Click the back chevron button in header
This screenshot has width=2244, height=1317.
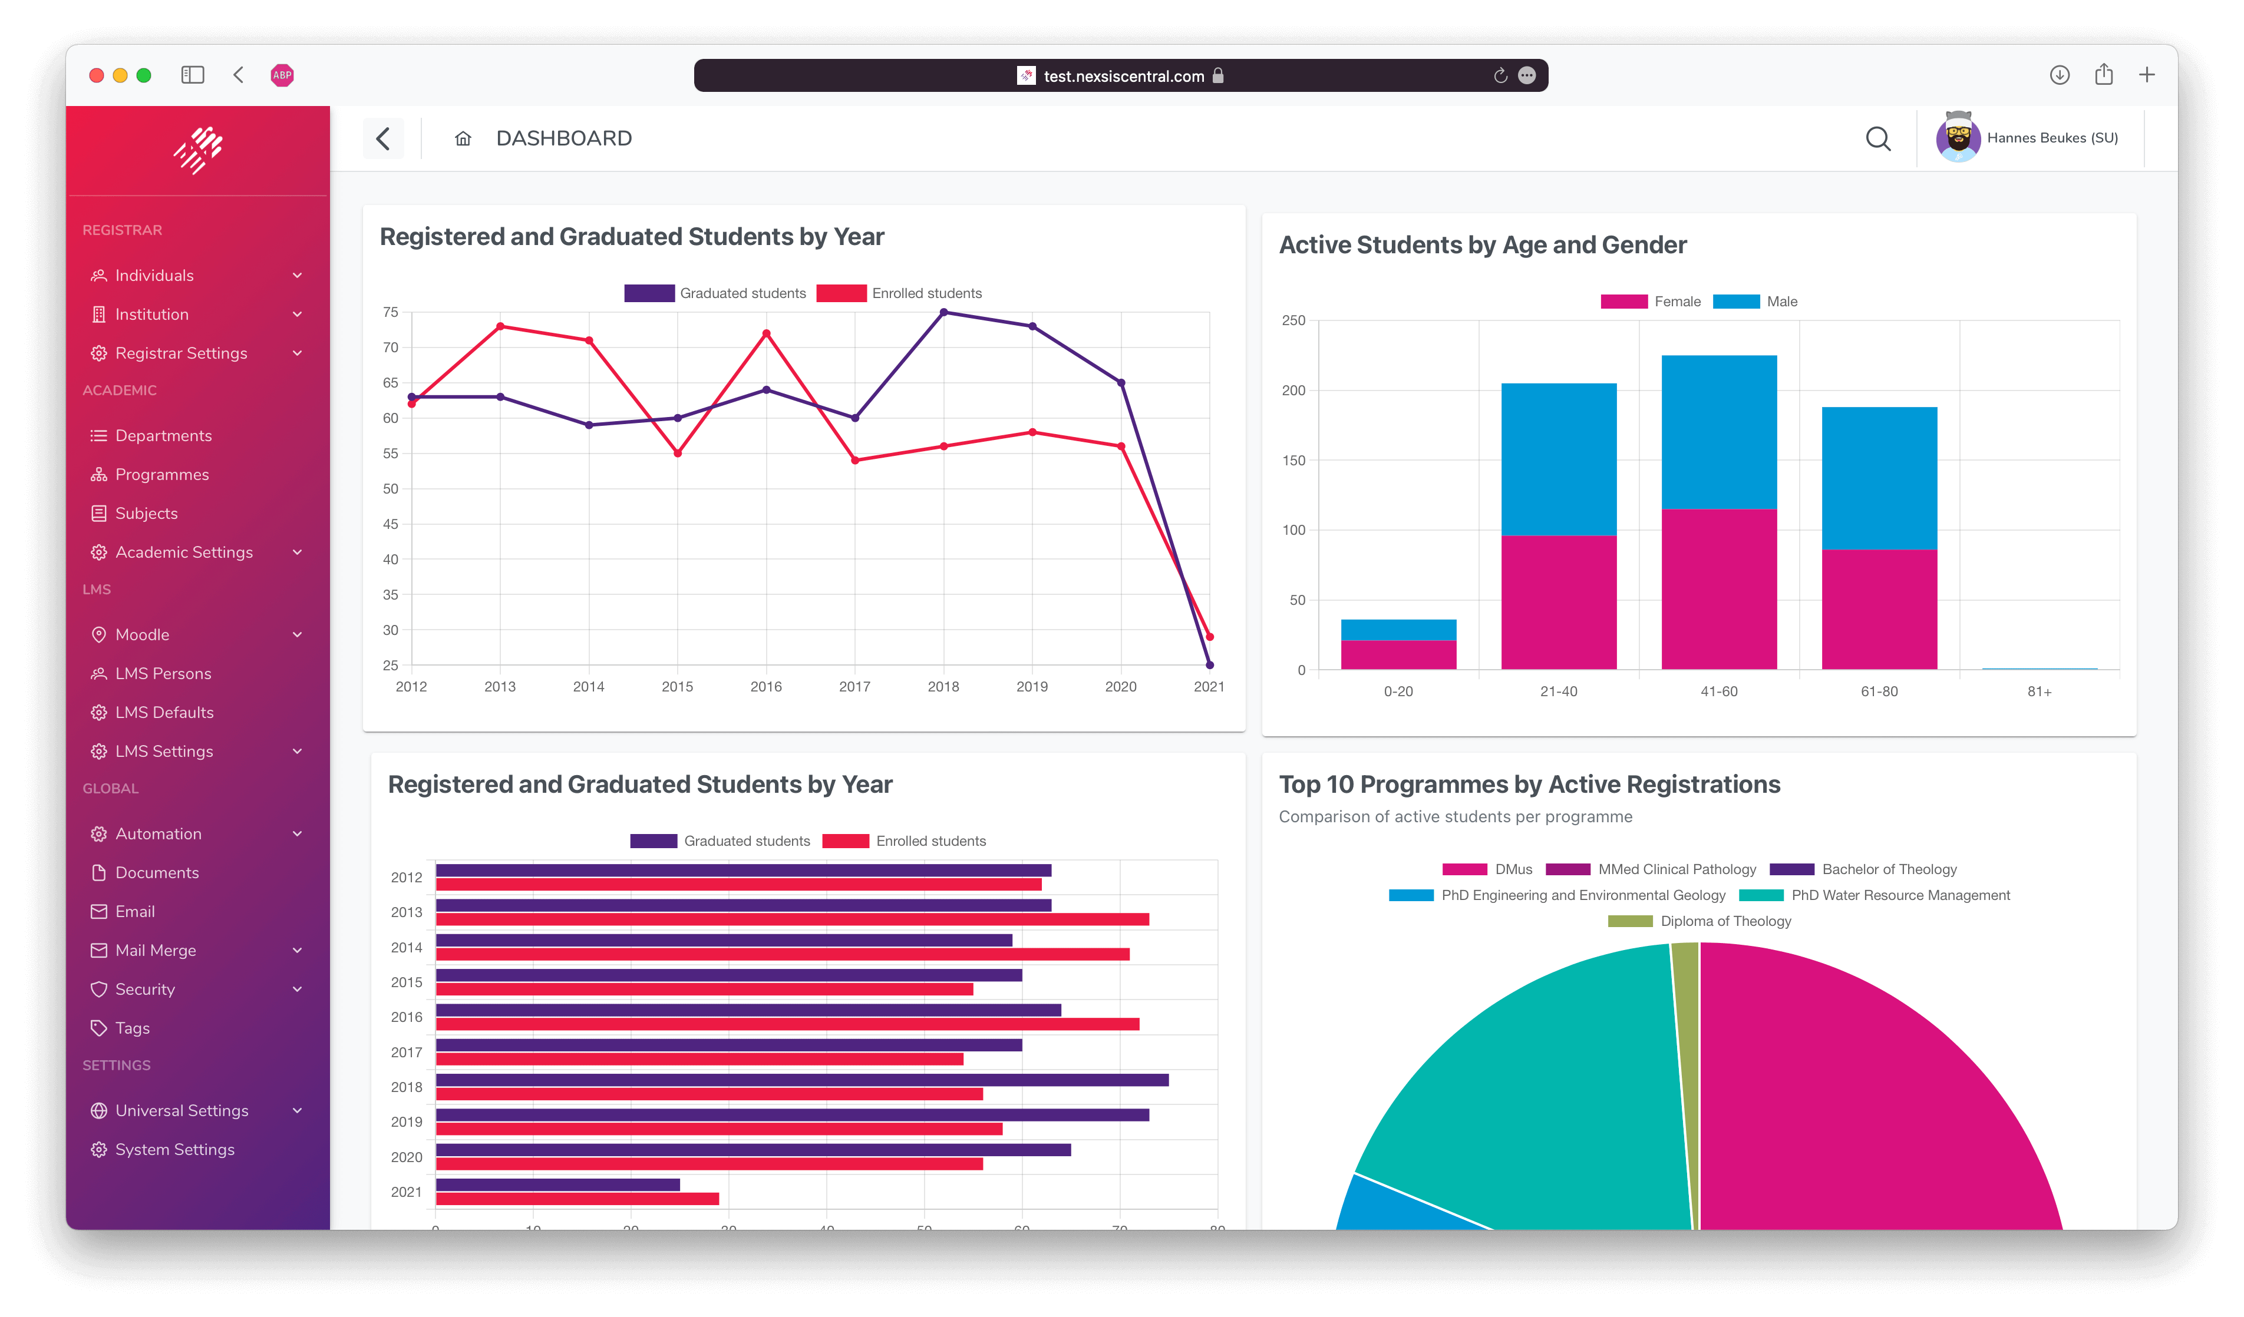383,139
